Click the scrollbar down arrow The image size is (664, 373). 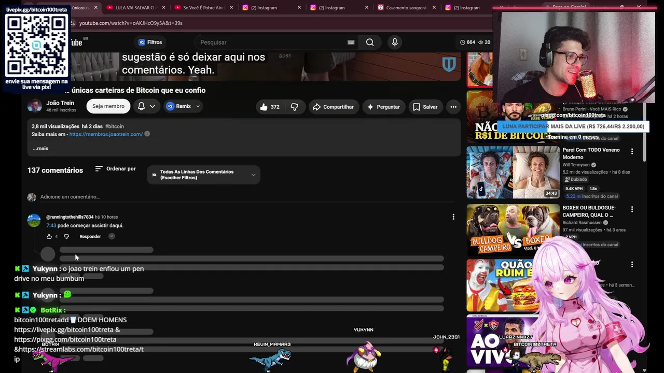click(644, 370)
